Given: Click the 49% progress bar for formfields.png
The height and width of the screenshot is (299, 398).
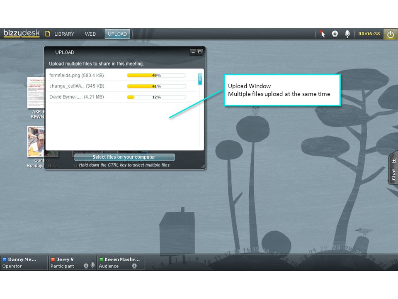Looking at the screenshot, I should (x=156, y=75).
